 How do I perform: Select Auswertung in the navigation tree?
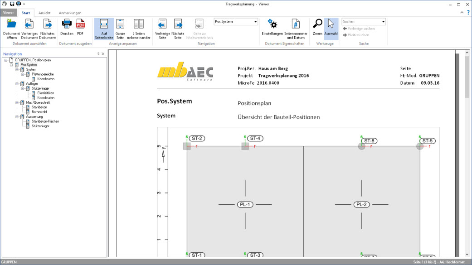coord(34,117)
